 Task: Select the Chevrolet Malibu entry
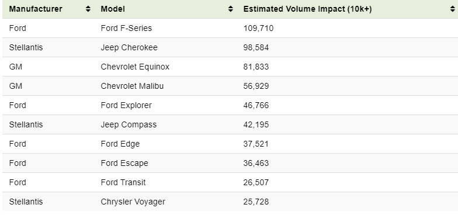click(x=132, y=86)
